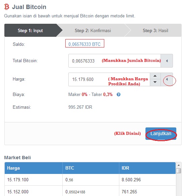Click the Bitcoin logo beside Jual Bitcoin
184x196 pixels.
(7, 7)
